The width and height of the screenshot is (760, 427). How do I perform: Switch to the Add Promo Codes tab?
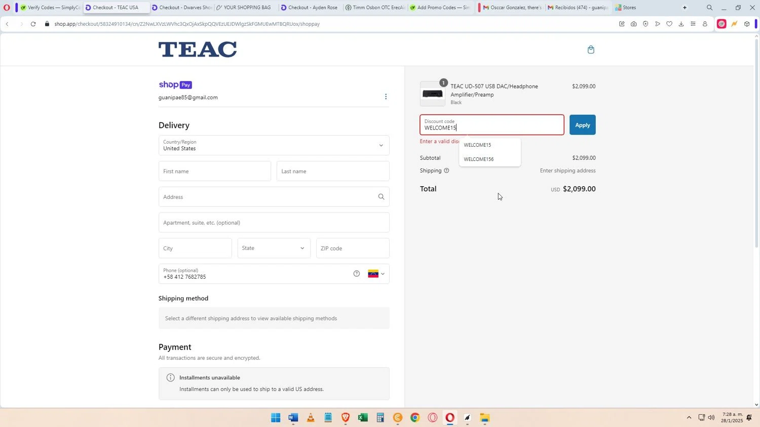point(440,8)
